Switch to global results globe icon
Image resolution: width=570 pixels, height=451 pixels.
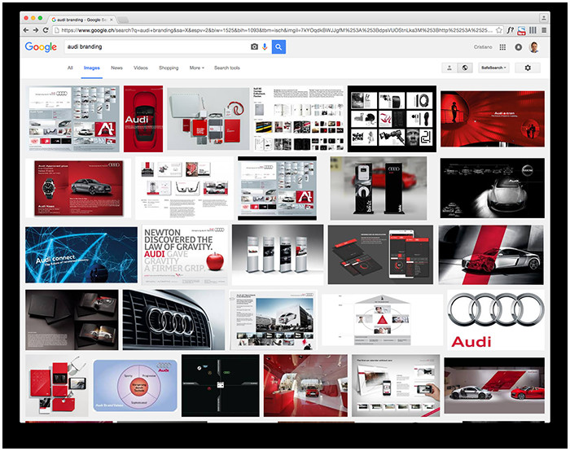tap(465, 68)
